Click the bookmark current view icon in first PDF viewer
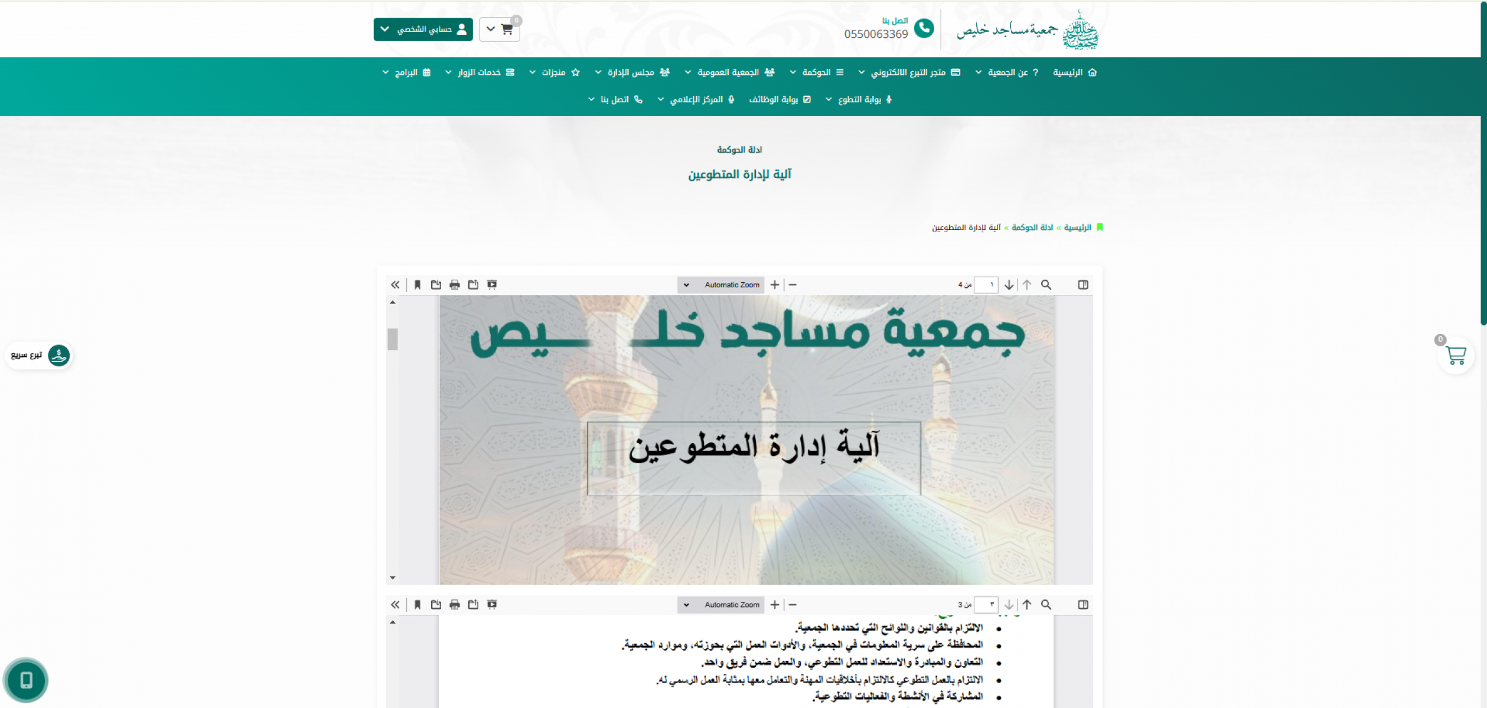The height and width of the screenshot is (708, 1487). point(418,285)
